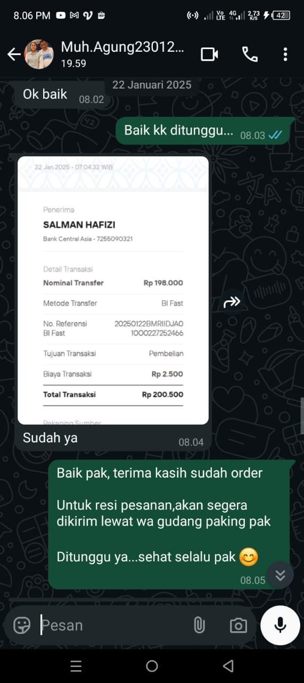The image size is (304, 683).
Task: Start a video call with Muh.Agung
Action: [x=209, y=54]
